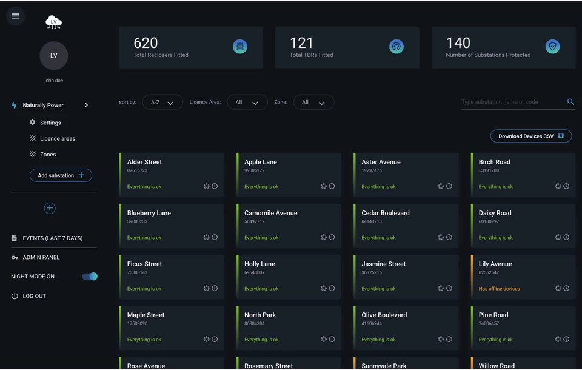This screenshot has width=582, height=370.
Task: Open Events (Last 7 Days)
Action: click(x=52, y=238)
